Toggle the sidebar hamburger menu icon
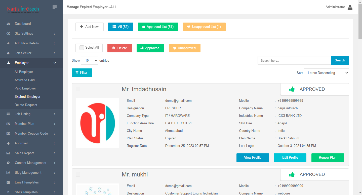Image resolution: width=362 pixels, height=195 pixels. click(x=55, y=7)
